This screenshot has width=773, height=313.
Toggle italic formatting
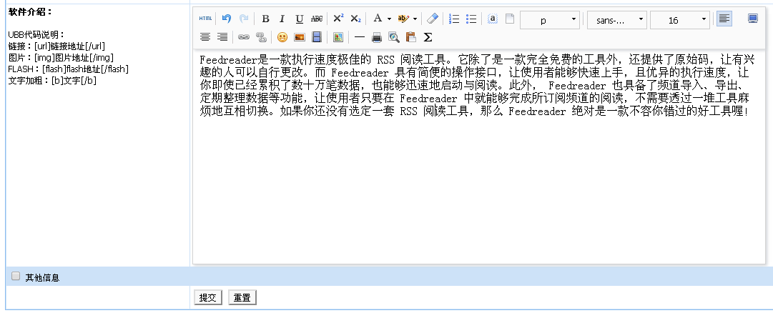pos(282,19)
